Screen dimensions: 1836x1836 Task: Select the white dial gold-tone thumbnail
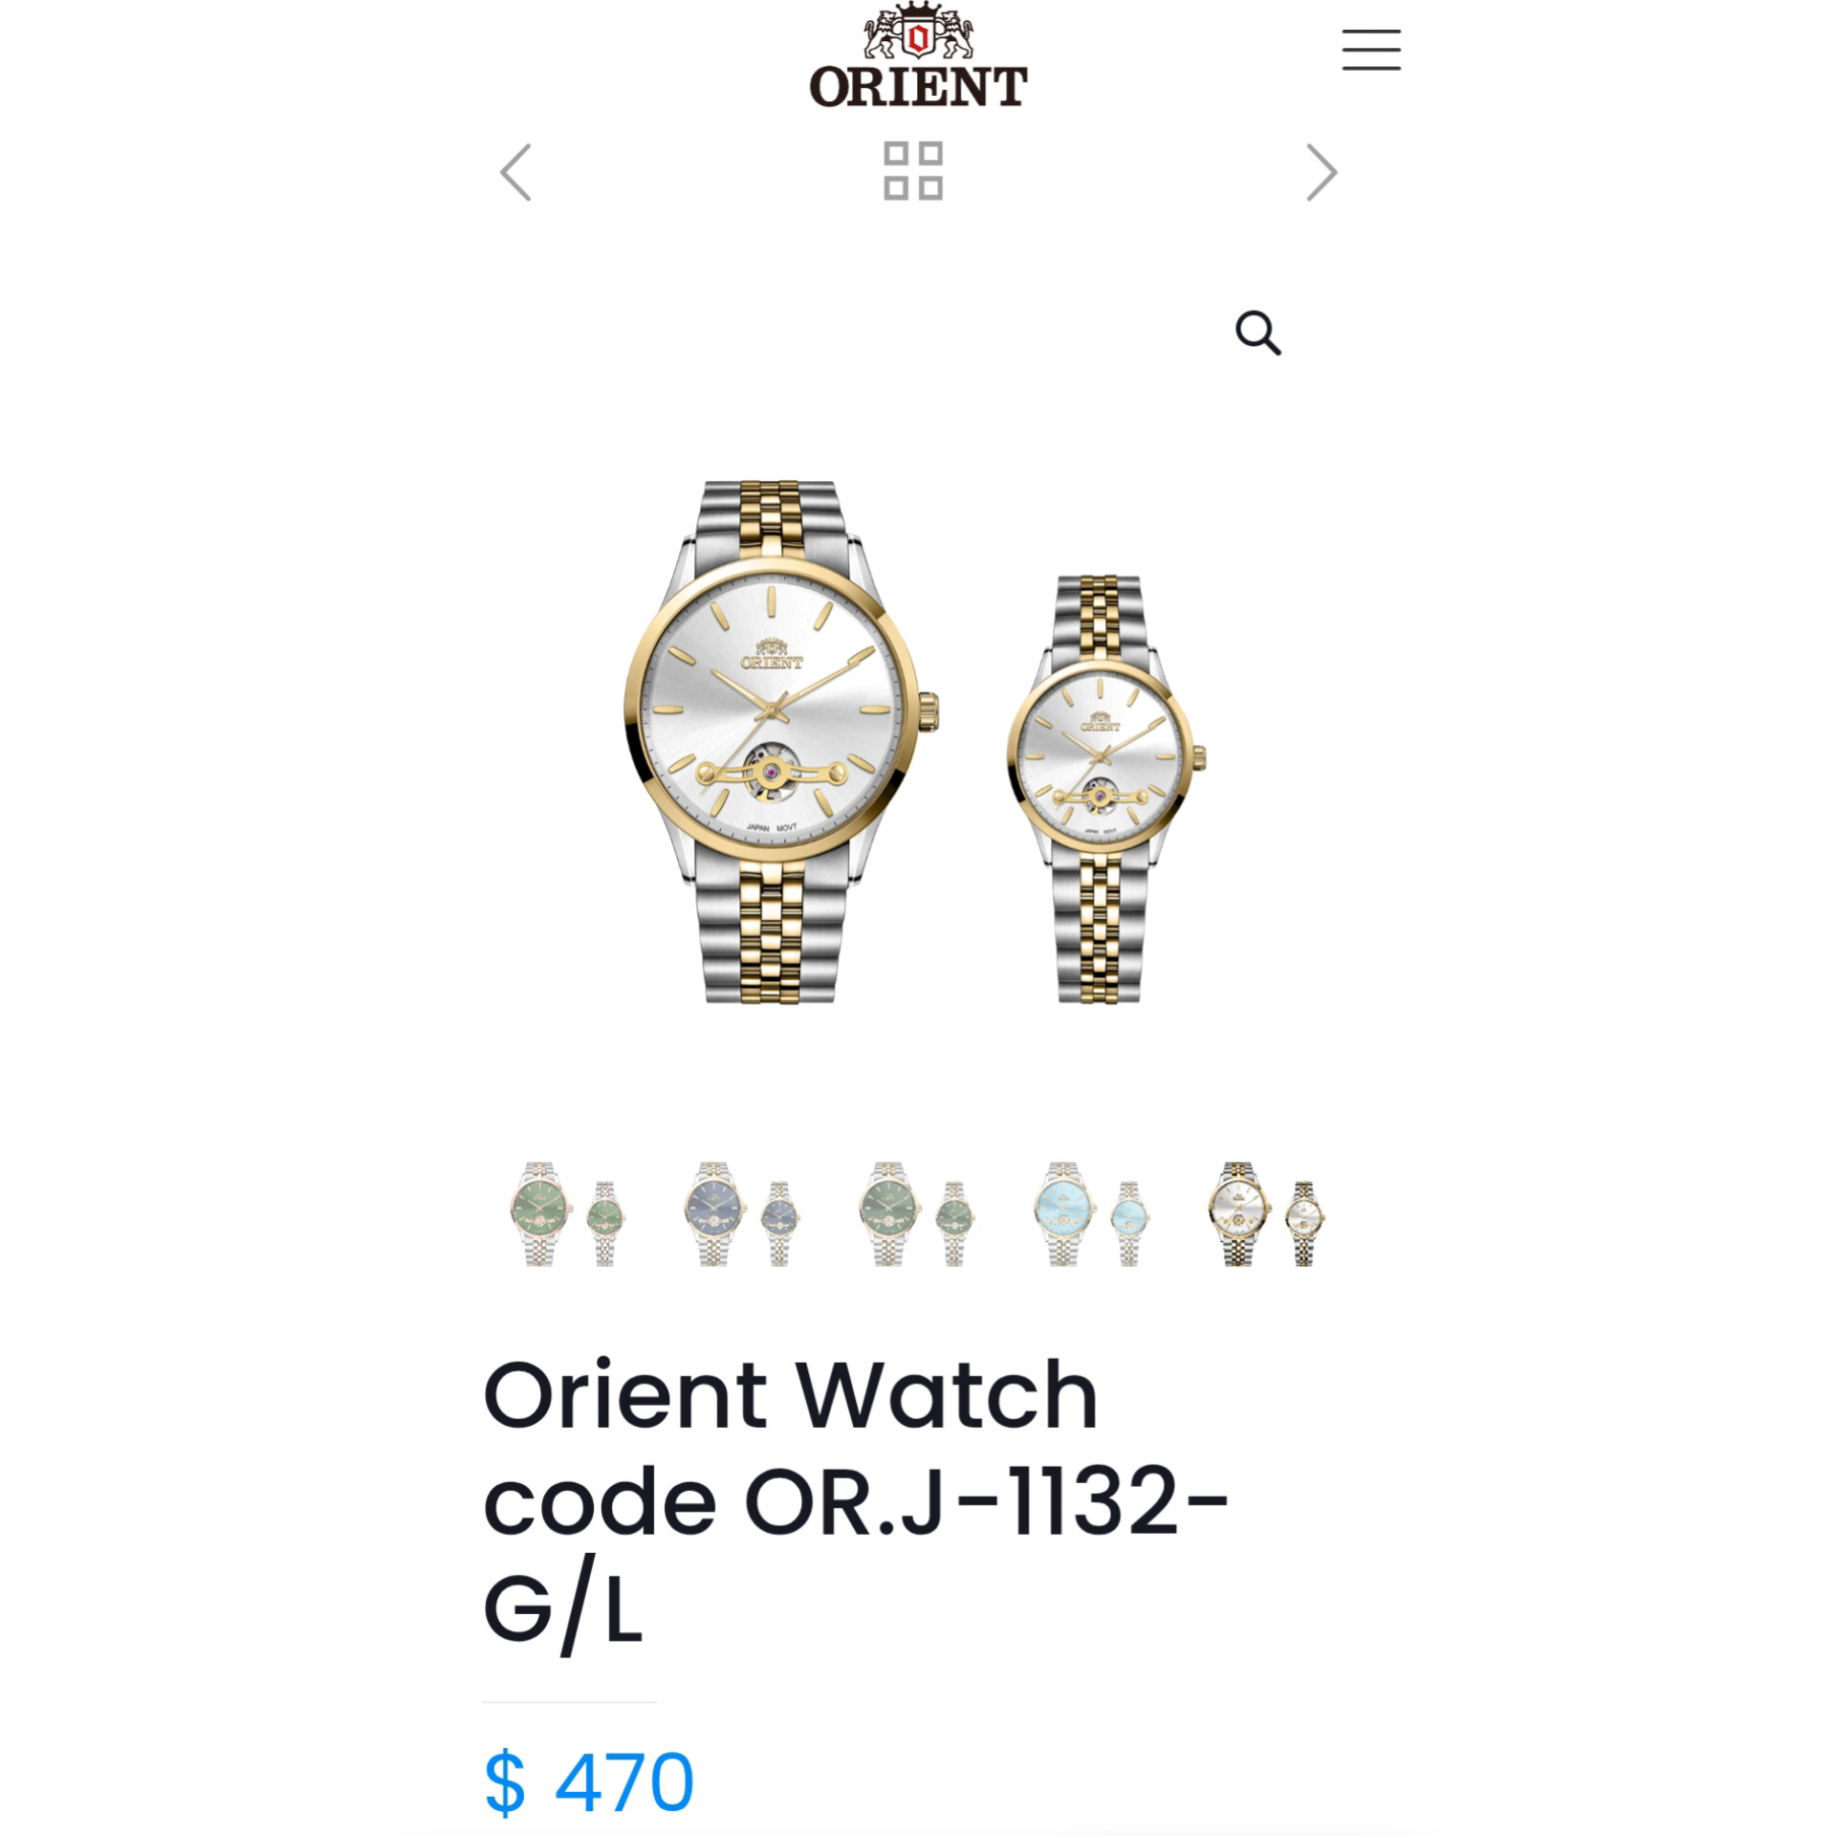coord(1266,1214)
